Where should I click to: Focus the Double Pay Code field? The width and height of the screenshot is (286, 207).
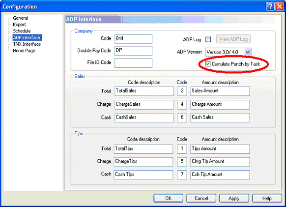pyautogui.click(x=133, y=51)
